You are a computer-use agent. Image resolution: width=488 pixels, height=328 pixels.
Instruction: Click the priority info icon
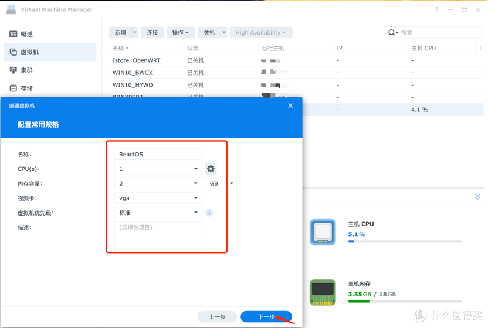coord(209,213)
